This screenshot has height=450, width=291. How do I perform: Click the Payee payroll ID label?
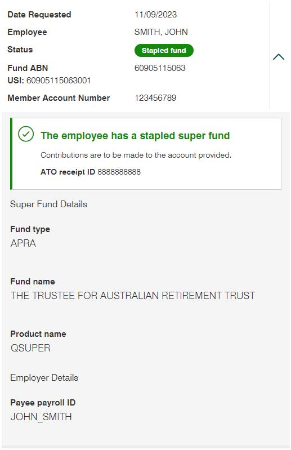(43, 403)
